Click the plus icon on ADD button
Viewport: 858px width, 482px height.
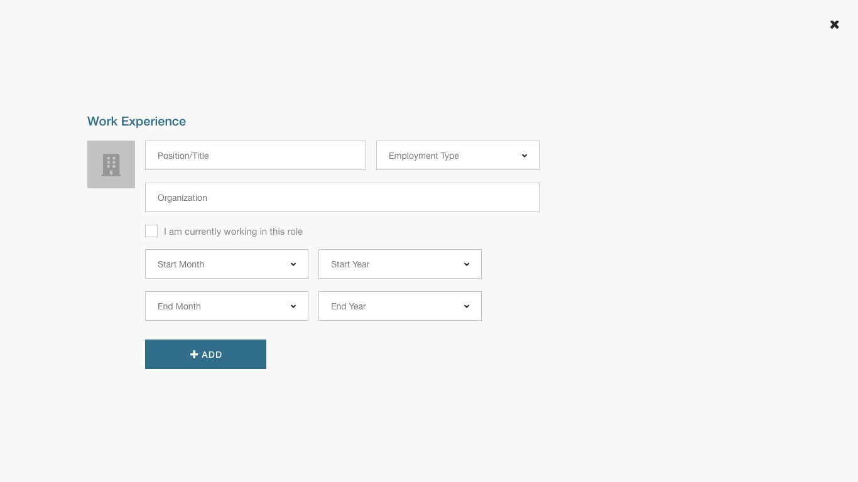194,355
